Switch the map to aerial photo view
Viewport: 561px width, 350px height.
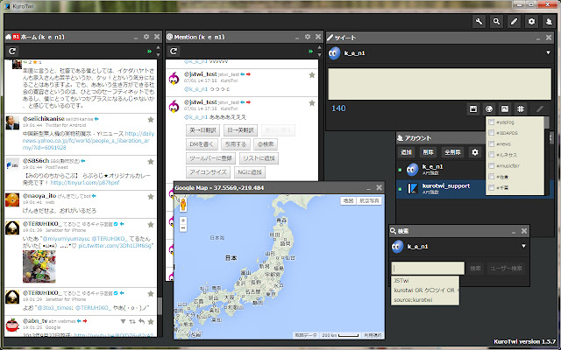pyautogui.click(x=371, y=201)
